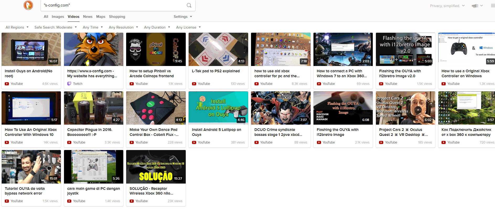Open the Any Time filter

pos(93,27)
